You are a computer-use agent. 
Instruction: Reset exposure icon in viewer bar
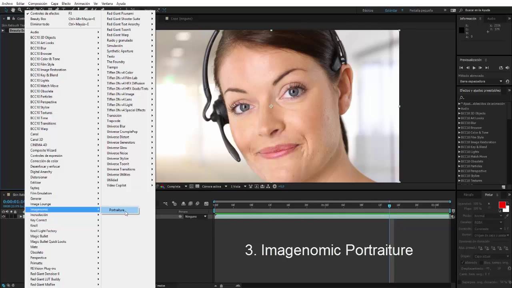(274, 186)
